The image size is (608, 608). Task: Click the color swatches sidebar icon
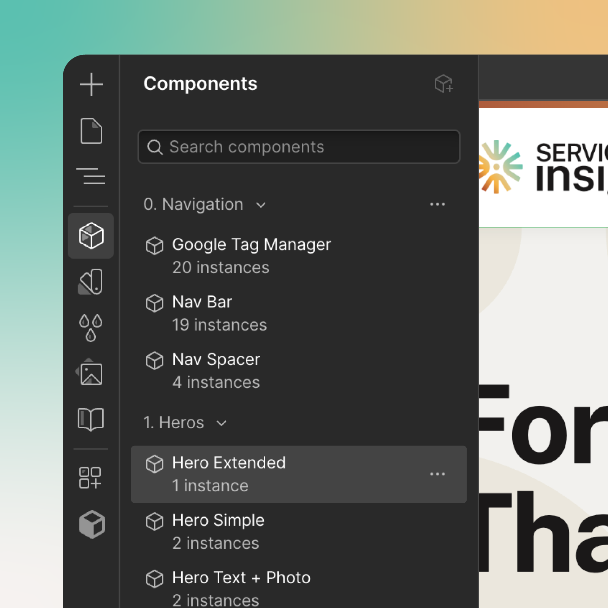91,282
